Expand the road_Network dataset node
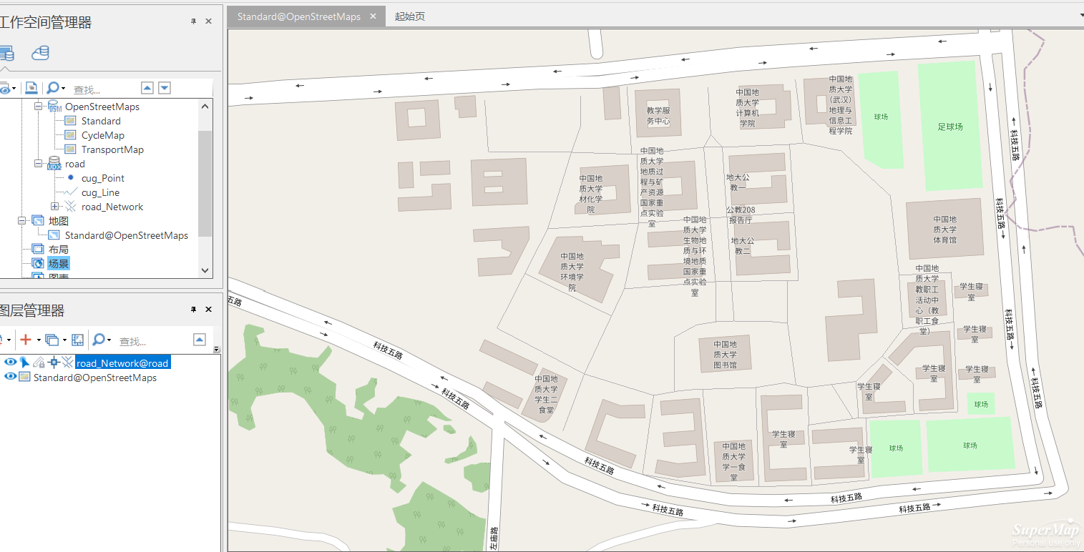Screen dimensions: 1084x552 pyautogui.click(x=54, y=207)
